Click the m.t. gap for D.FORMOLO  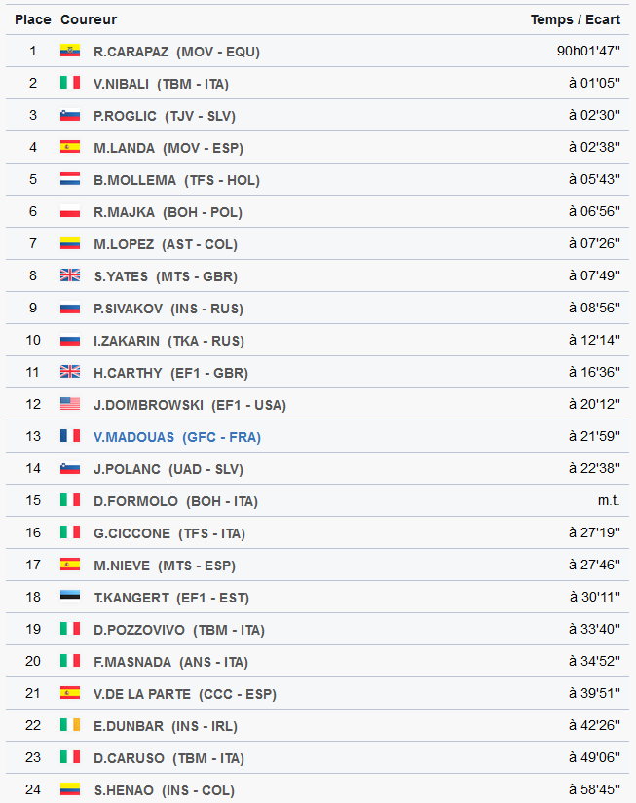coord(609,500)
